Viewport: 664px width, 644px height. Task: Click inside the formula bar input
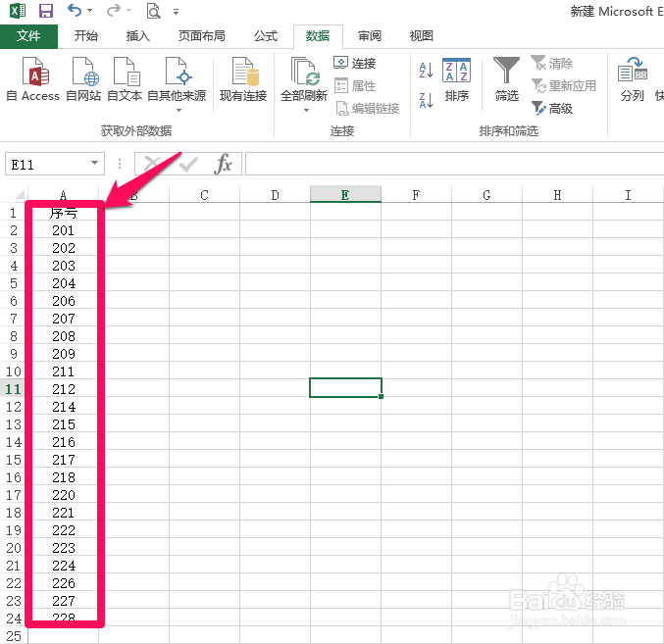454,164
